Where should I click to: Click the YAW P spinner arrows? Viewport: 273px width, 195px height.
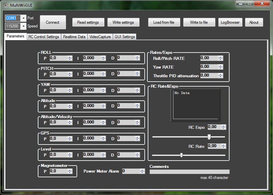70,90
